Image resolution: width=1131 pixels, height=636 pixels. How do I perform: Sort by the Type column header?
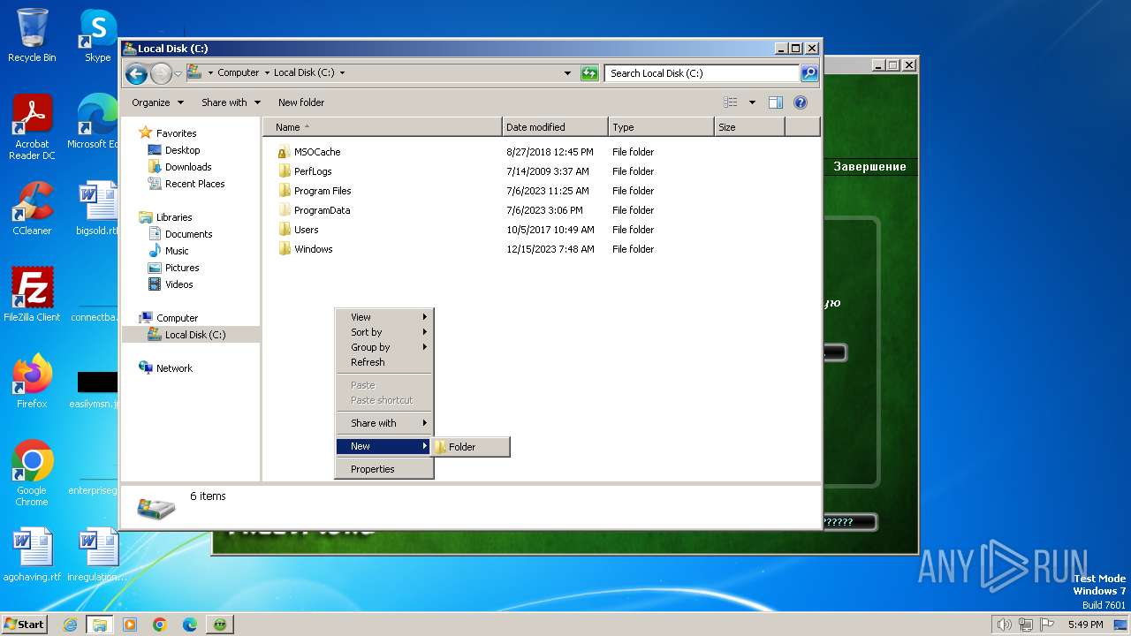(x=661, y=127)
